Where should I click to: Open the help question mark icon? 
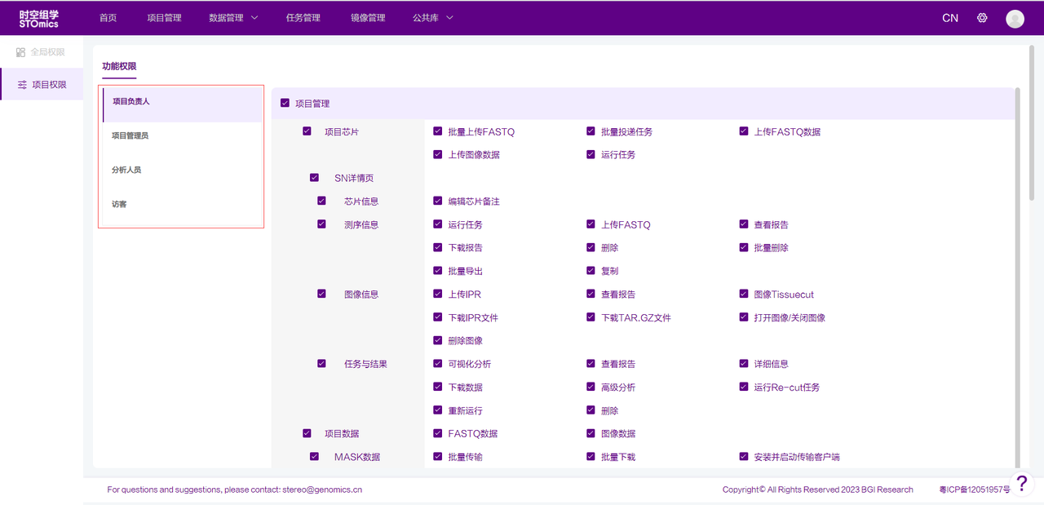(x=1021, y=483)
